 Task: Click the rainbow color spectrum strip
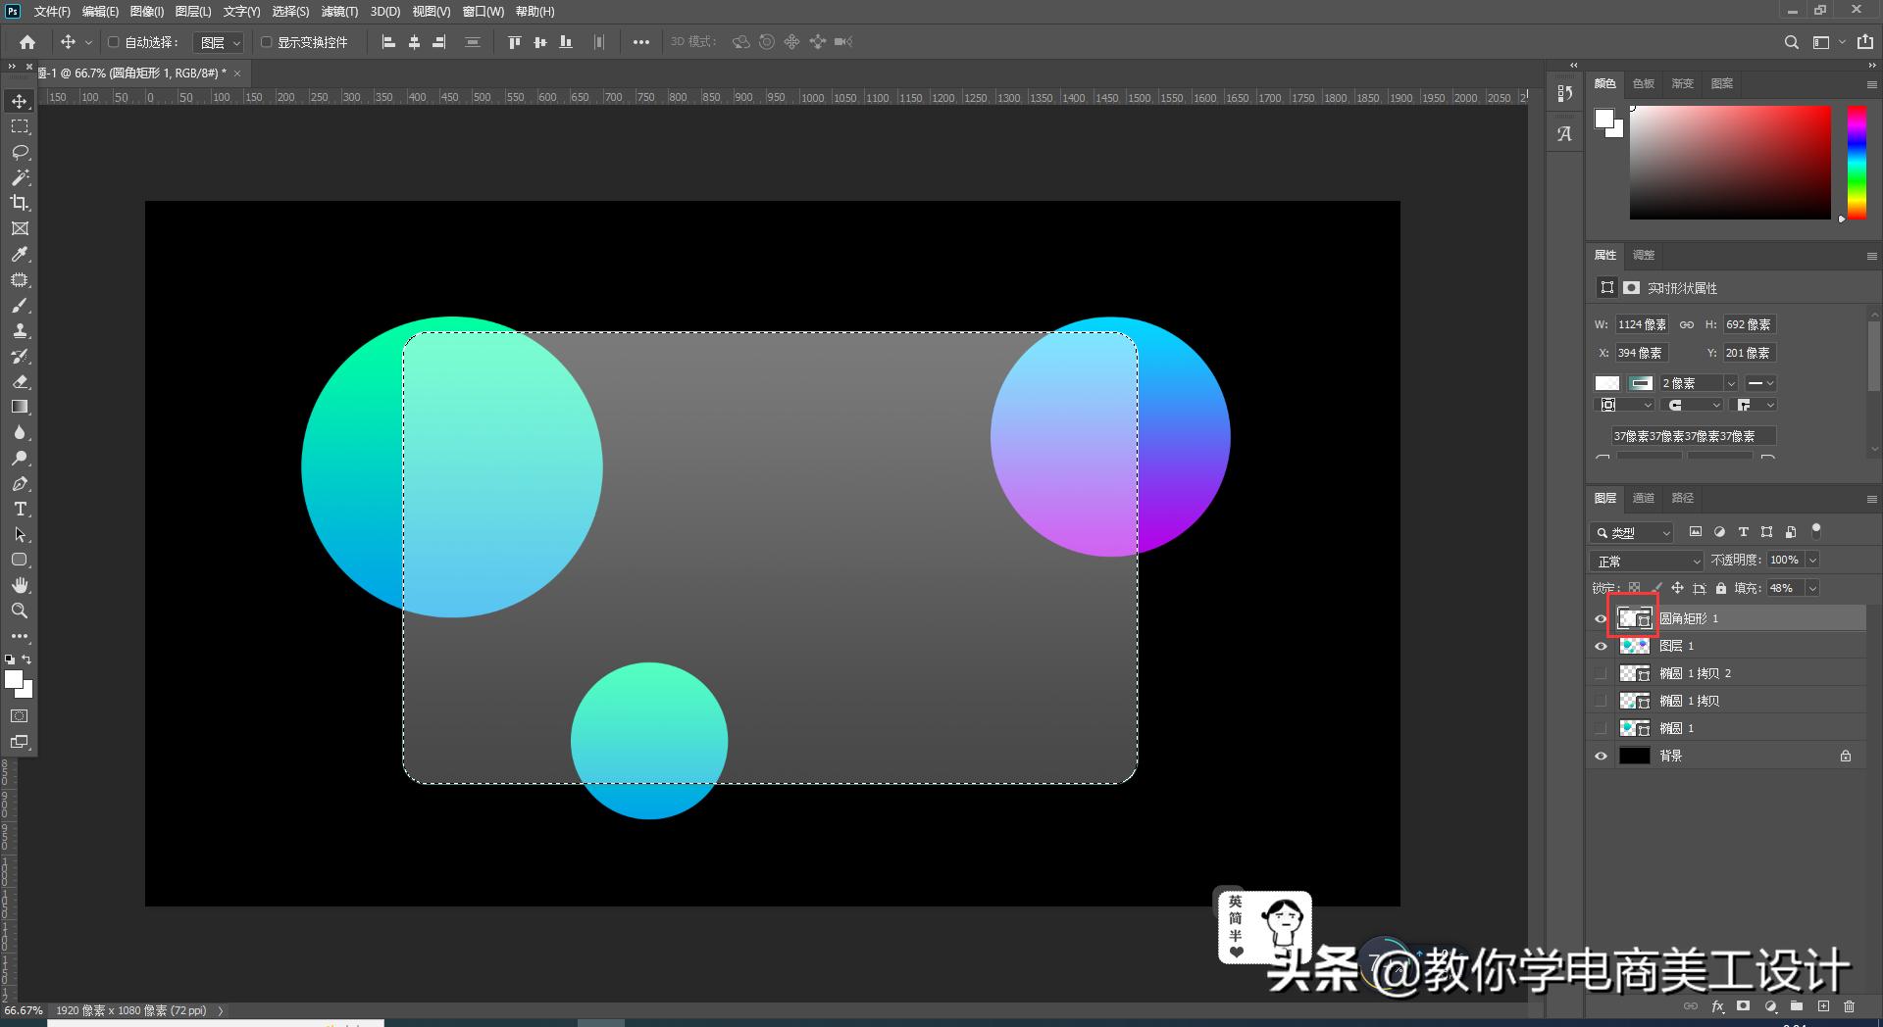pyautogui.click(x=1856, y=162)
